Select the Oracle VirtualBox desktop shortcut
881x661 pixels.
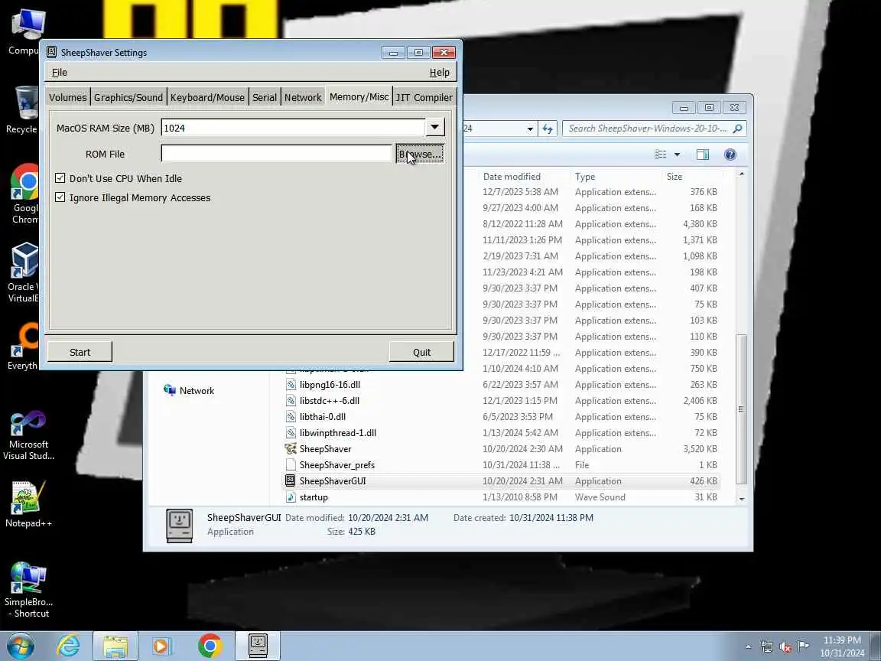pyautogui.click(x=22, y=272)
